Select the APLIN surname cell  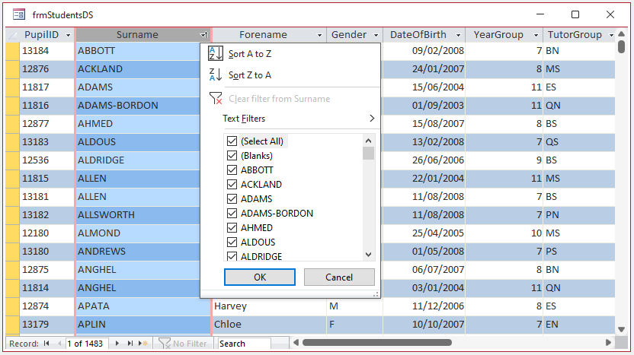(143, 325)
